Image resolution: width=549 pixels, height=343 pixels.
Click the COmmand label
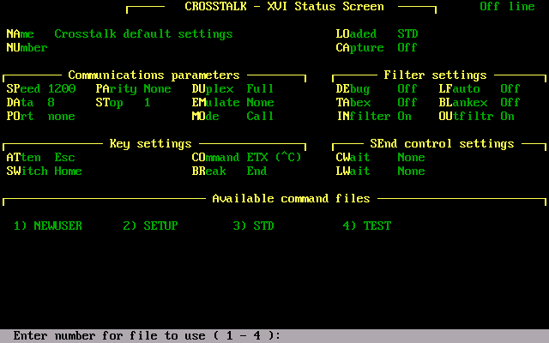(215, 158)
